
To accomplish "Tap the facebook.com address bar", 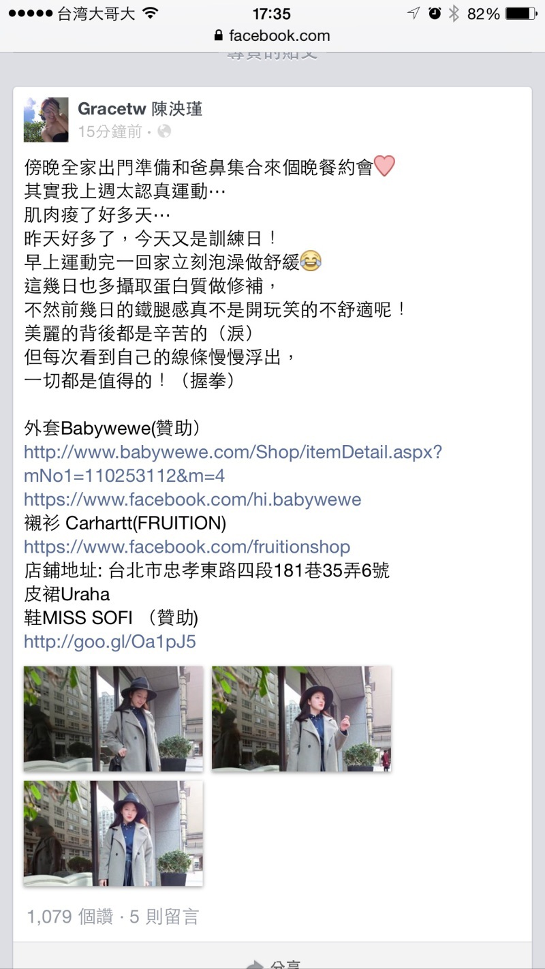I will (x=272, y=35).
